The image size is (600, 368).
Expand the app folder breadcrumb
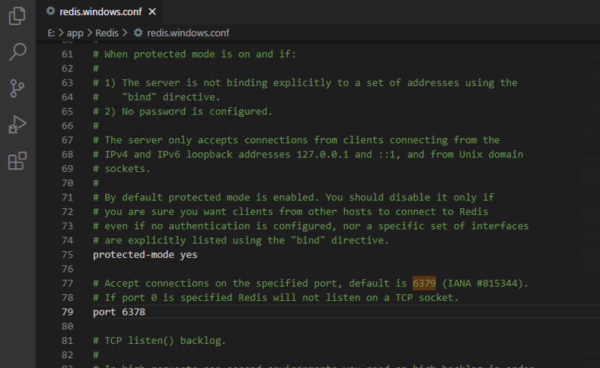click(x=76, y=33)
